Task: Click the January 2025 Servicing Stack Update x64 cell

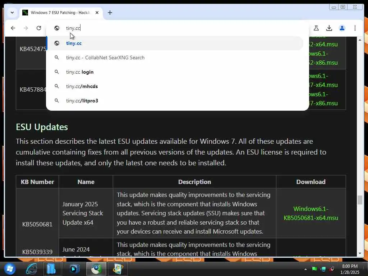Action: point(86,213)
